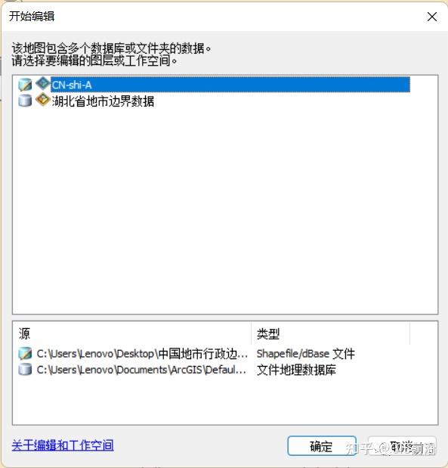Click the shapefile workspace icon in source list
448x468 pixels.
25,353
